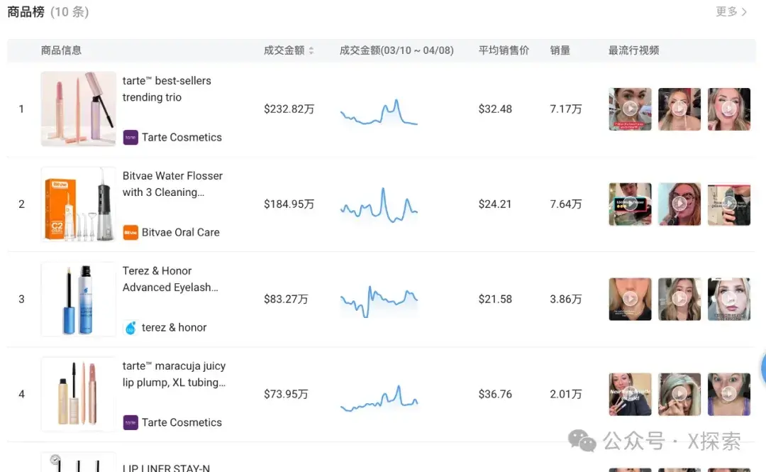View sales trend chart for tarte maracuja juicy
This screenshot has height=472, width=766.
tap(379, 399)
